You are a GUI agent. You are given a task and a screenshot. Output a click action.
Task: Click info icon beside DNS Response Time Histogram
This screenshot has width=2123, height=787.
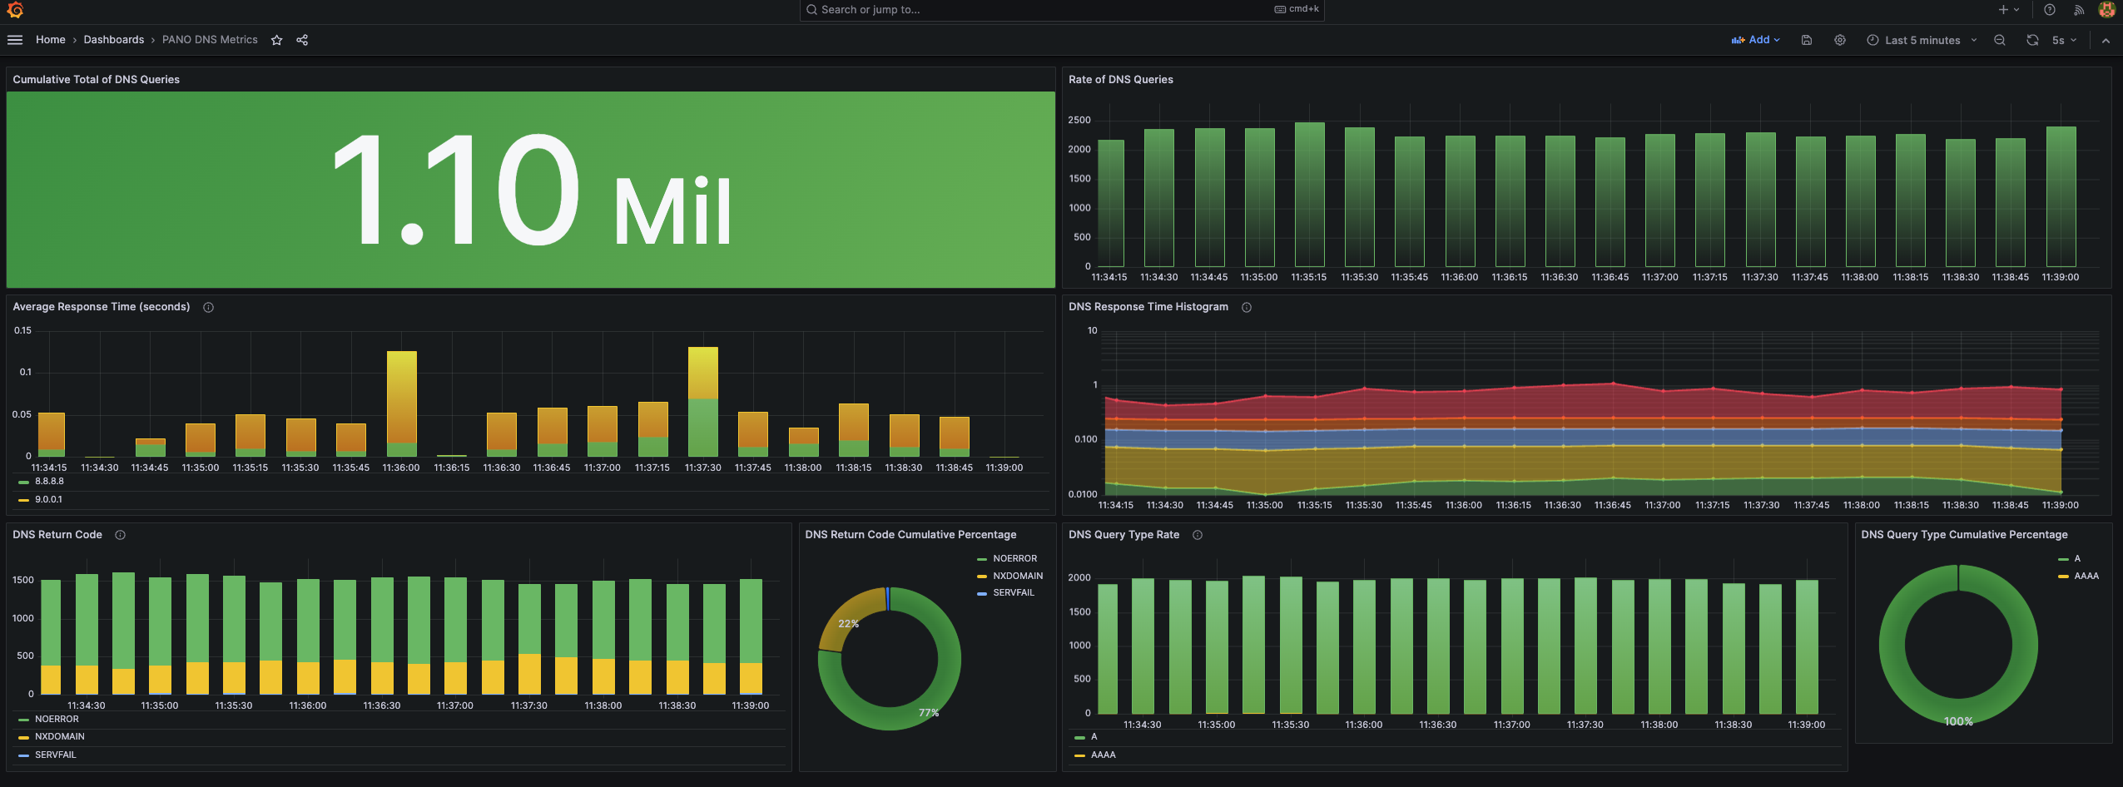(x=1247, y=307)
